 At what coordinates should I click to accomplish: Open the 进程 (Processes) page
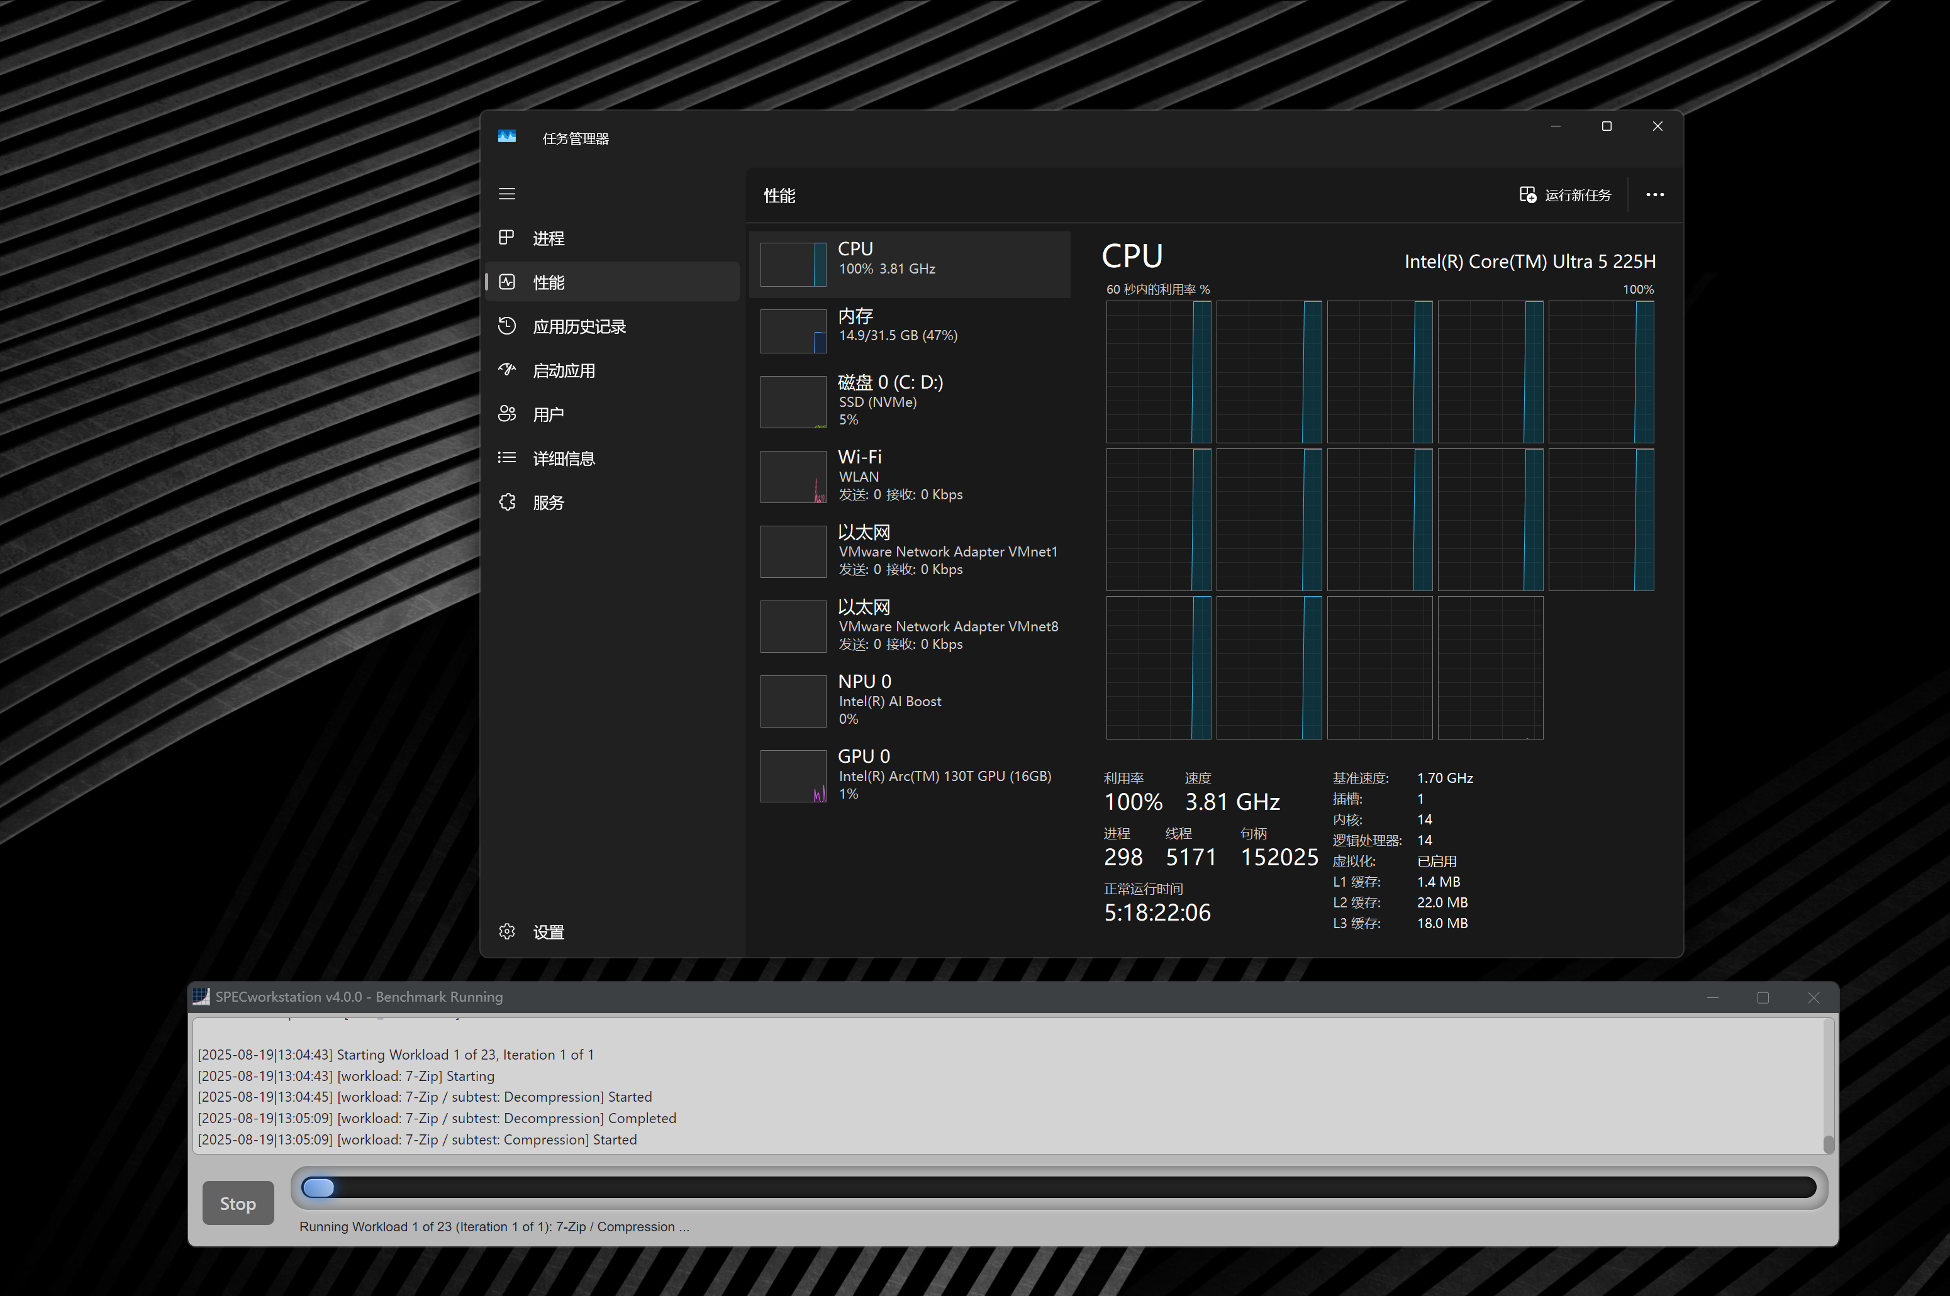(613, 238)
